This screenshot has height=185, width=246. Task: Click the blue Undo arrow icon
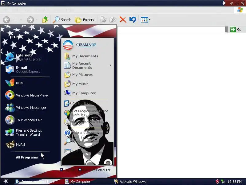coord(133,20)
